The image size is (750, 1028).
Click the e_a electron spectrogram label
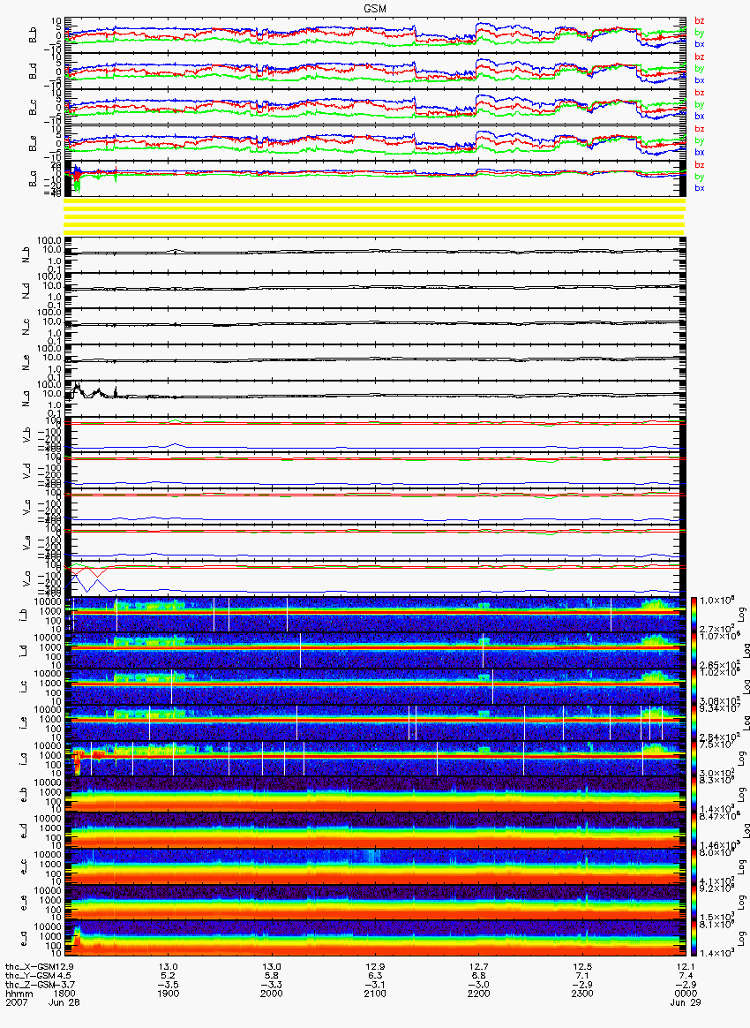[x=26, y=939]
